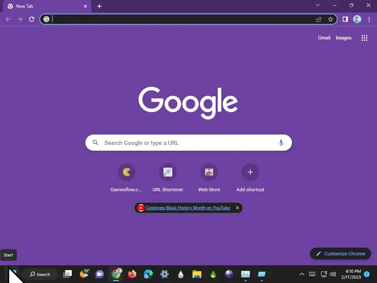Screen dimensions: 377x283
Task: Open the Chat video camera icon on taskbar
Action: (99, 274)
